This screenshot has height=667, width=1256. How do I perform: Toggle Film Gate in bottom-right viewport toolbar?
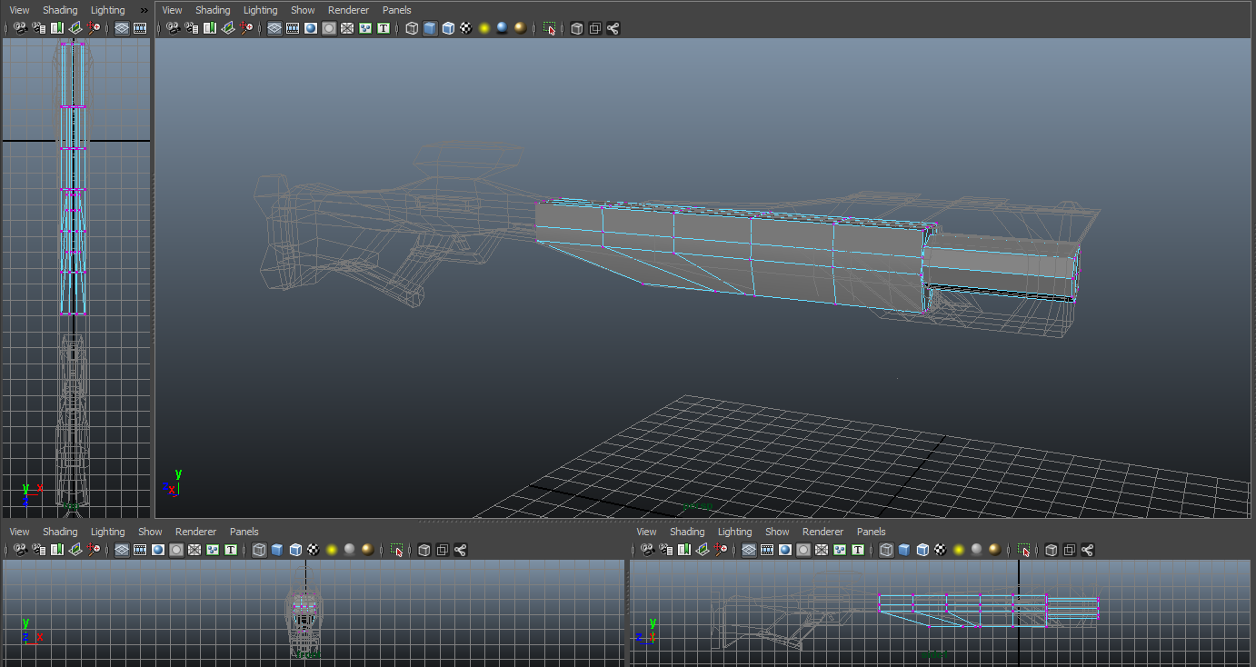coord(767,550)
